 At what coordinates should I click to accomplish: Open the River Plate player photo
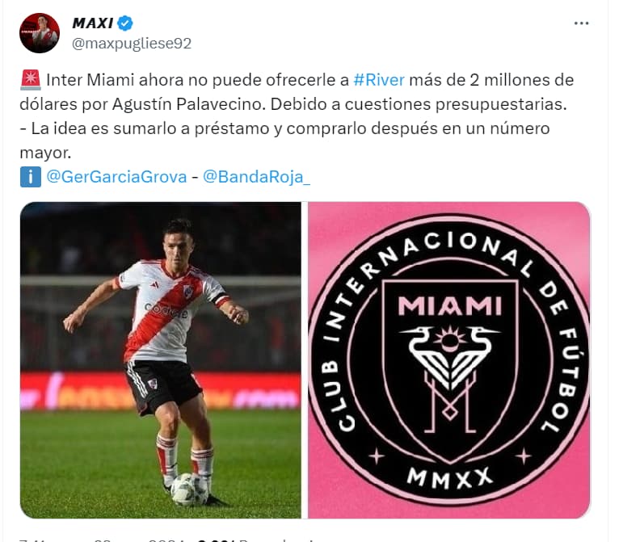click(160, 360)
